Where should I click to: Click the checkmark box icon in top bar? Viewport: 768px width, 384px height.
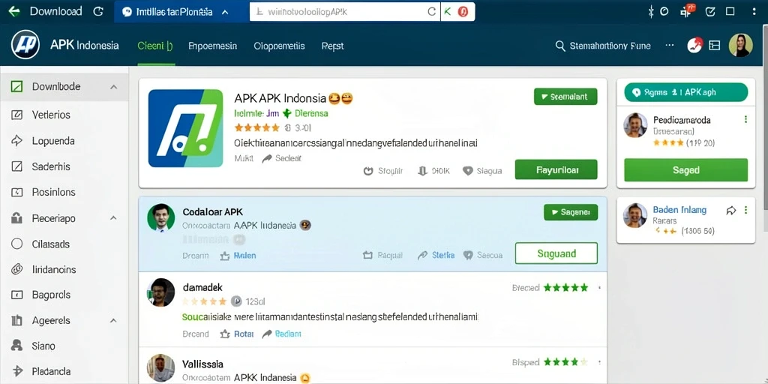(x=710, y=12)
